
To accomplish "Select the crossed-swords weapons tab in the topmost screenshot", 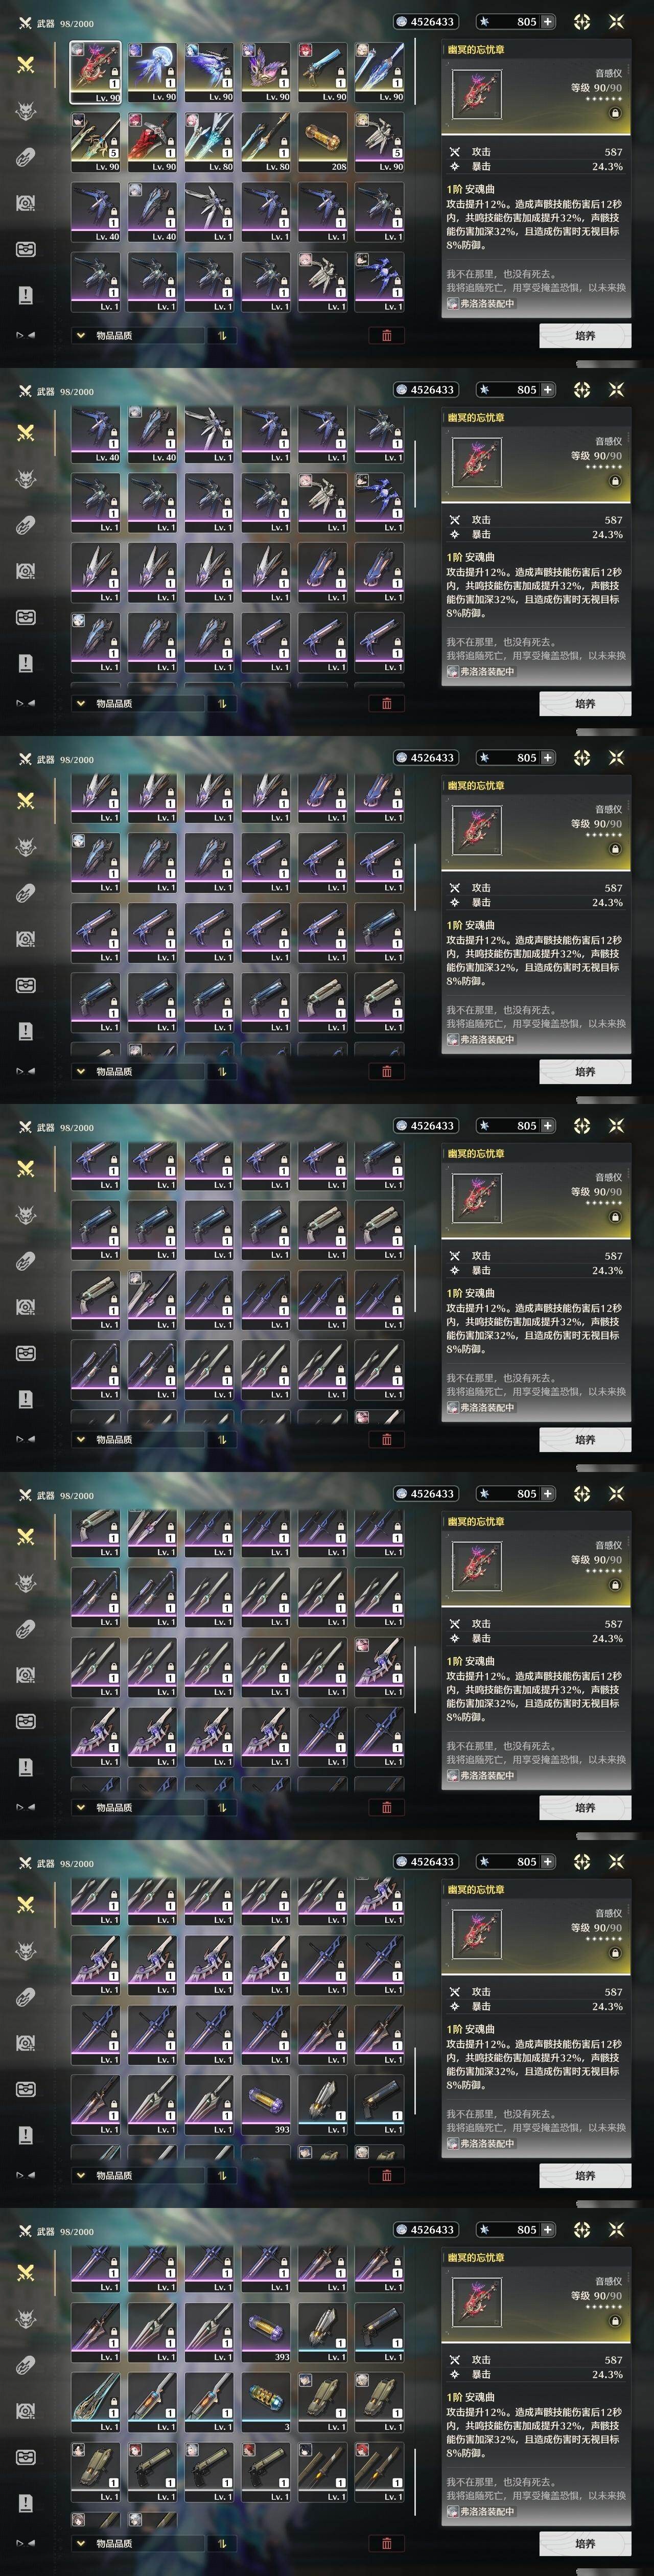I will [x=26, y=65].
